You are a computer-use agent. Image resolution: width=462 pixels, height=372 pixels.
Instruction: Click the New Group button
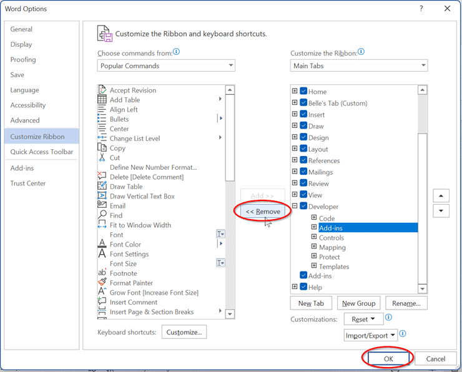tap(358, 303)
